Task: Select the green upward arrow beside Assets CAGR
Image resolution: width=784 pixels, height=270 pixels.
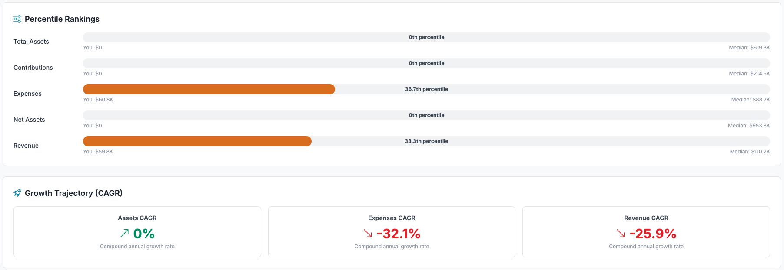Action: pyautogui.click(x=124, y=234)
